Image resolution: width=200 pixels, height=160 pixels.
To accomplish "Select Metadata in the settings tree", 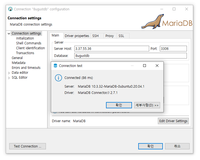I will click(x=19, y=63).
